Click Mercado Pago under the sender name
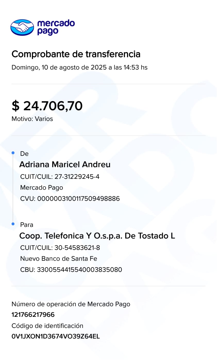This screenshot has width=217, height=361. 41,188
